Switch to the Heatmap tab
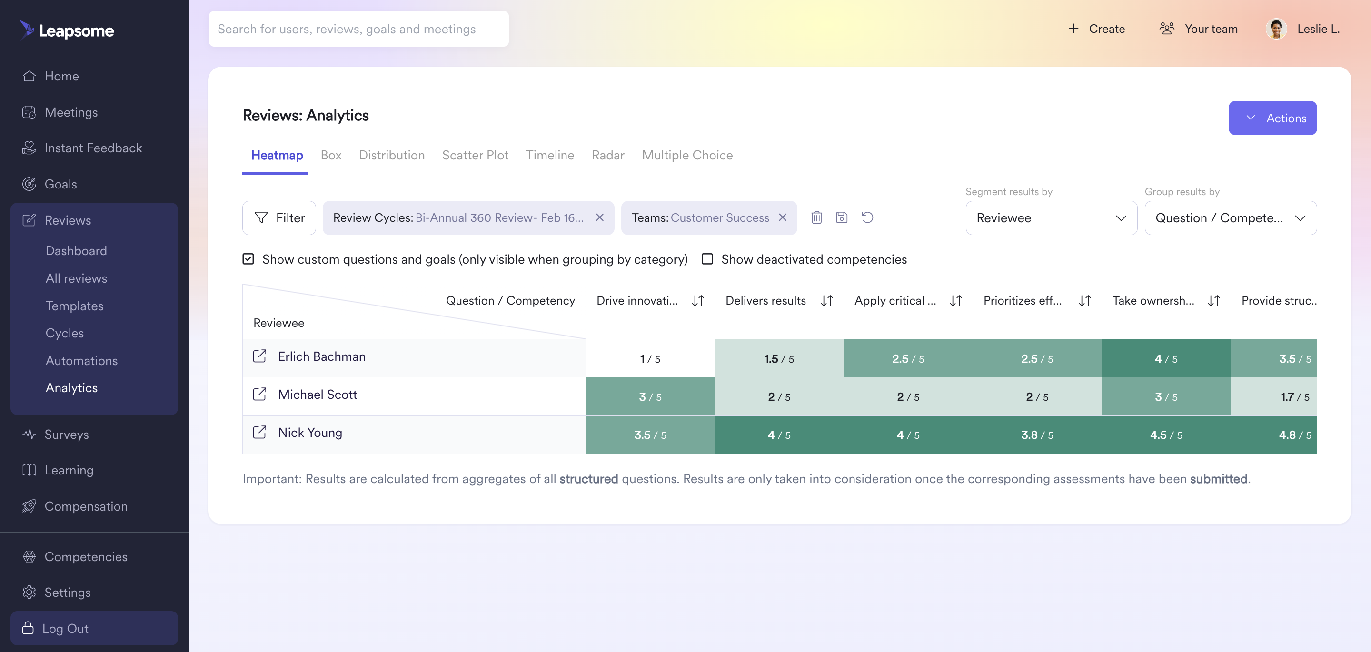Viewport: 1371px width, 652px height. coord(277,156)
